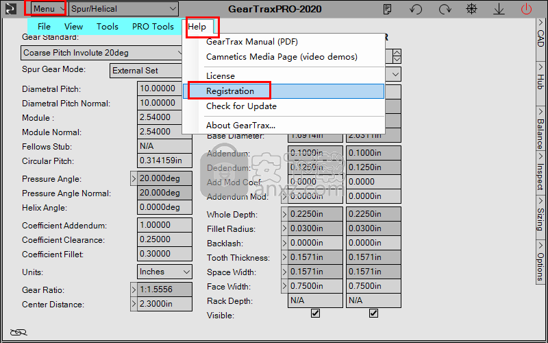
Task: Expand the Tooth Thickness arrow
Action: [284, 257]
